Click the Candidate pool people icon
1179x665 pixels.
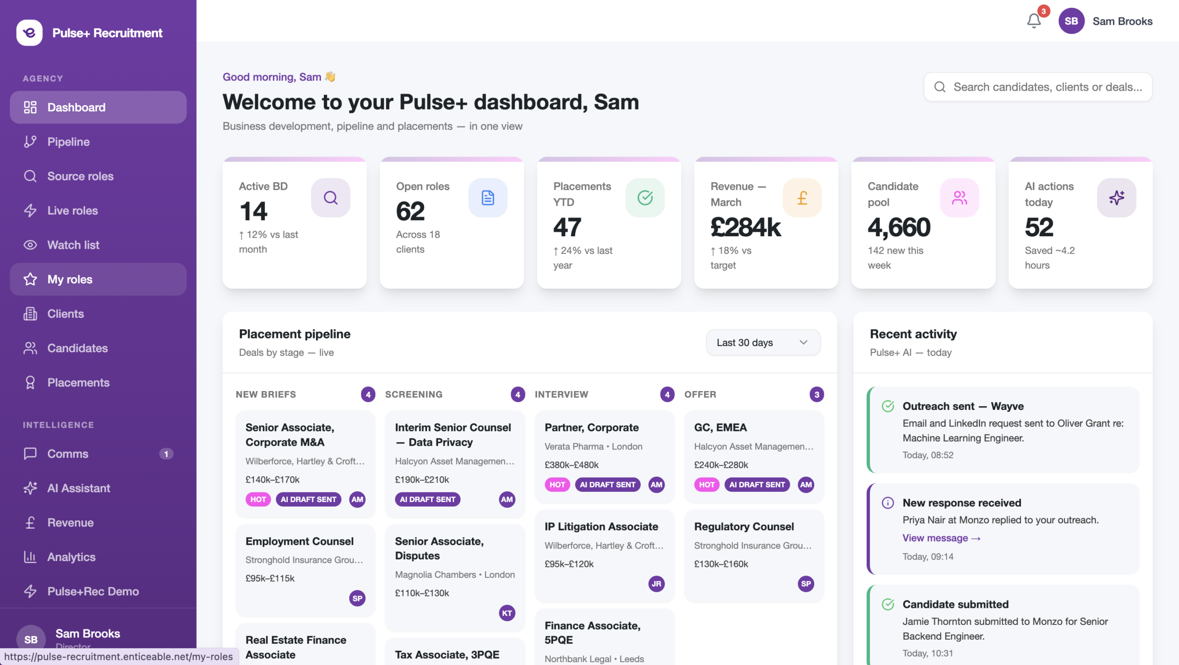click(959, 198)
